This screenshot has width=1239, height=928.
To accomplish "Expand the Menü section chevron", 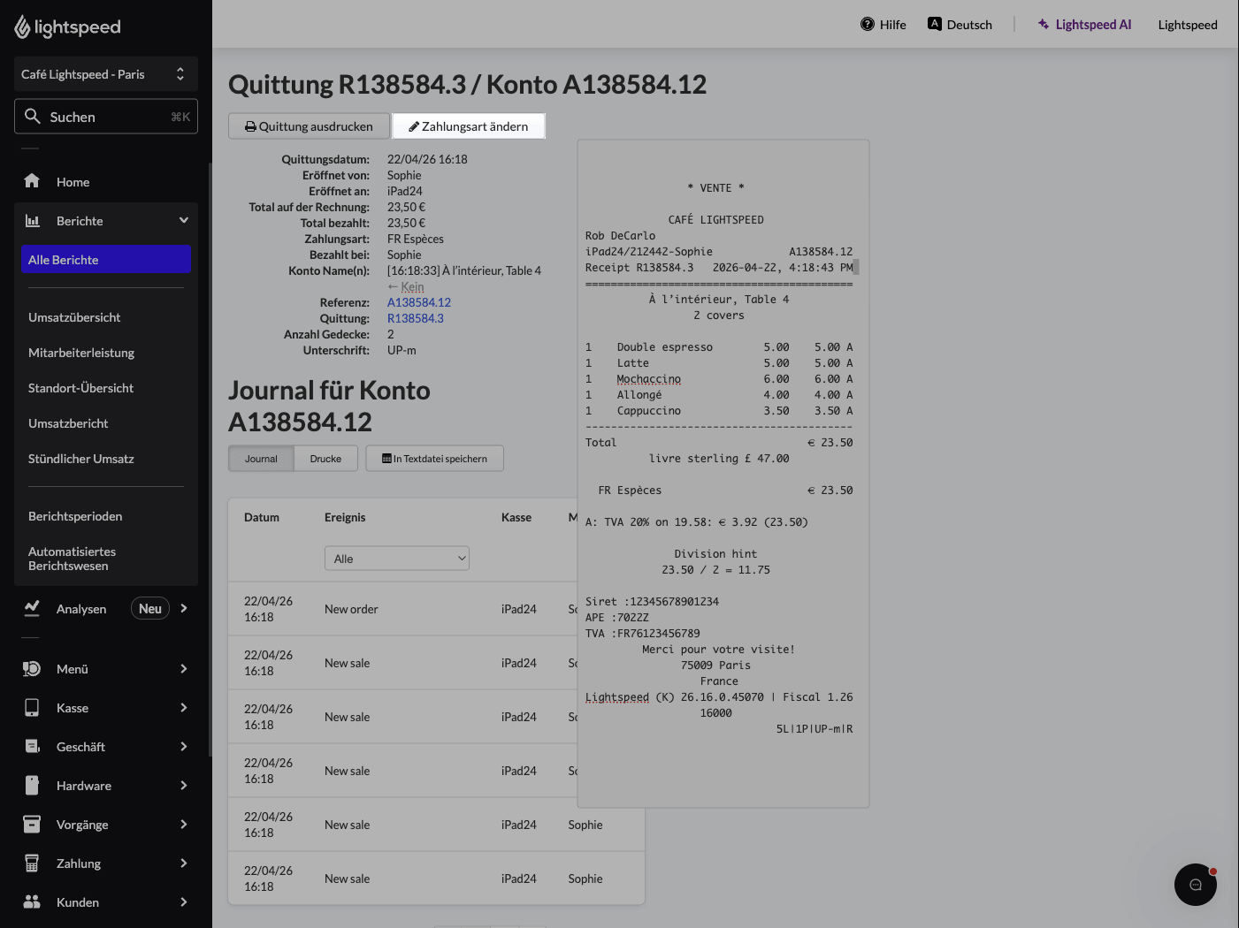I will coord(184,668).
